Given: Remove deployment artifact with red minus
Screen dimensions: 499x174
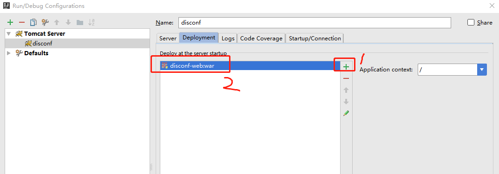Looking at the screenshot, I should [x=346, y=78].
